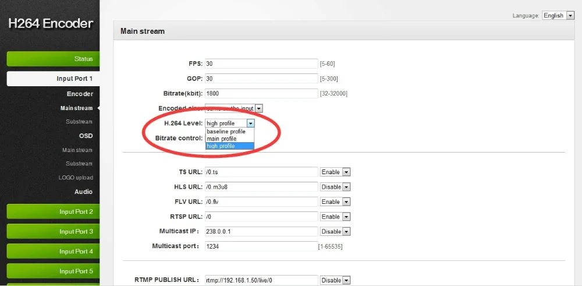This screenshot has height=286, width=582.
Task: Open RTMP PUBLISH URL Disable dropdown
Action: [335, 280]
